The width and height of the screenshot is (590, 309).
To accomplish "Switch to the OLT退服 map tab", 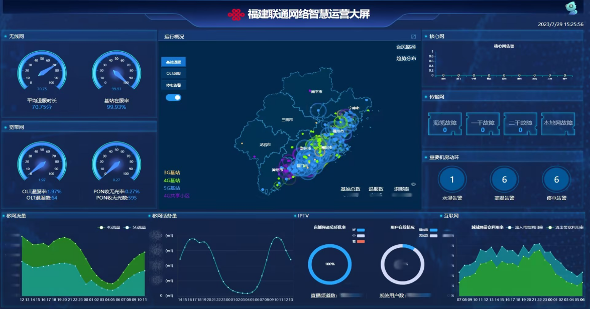I will pyautogui.click(x=173, y=73).
